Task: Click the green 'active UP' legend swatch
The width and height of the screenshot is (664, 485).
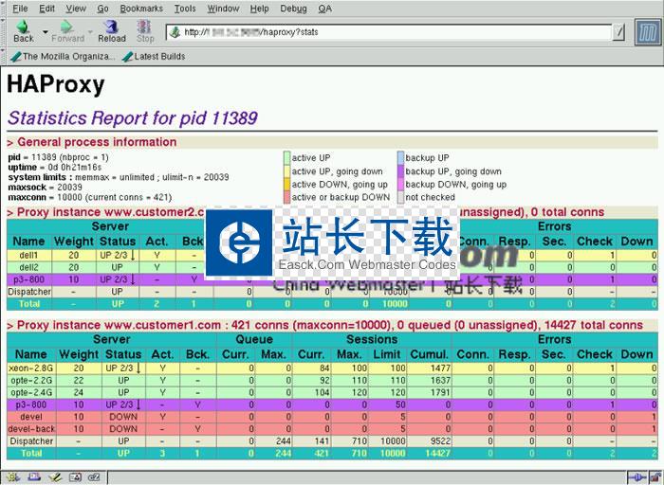Action: click(x=286, y=158)
